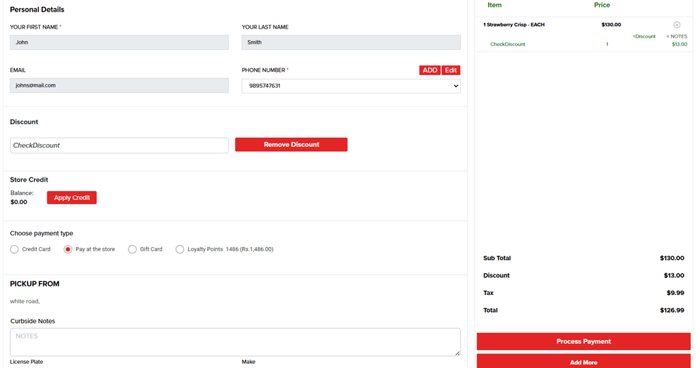The width and height of the screenshot is (696, 368).
Task: Click into the email field
Action: pyautogui.click(x=119, y=85)
